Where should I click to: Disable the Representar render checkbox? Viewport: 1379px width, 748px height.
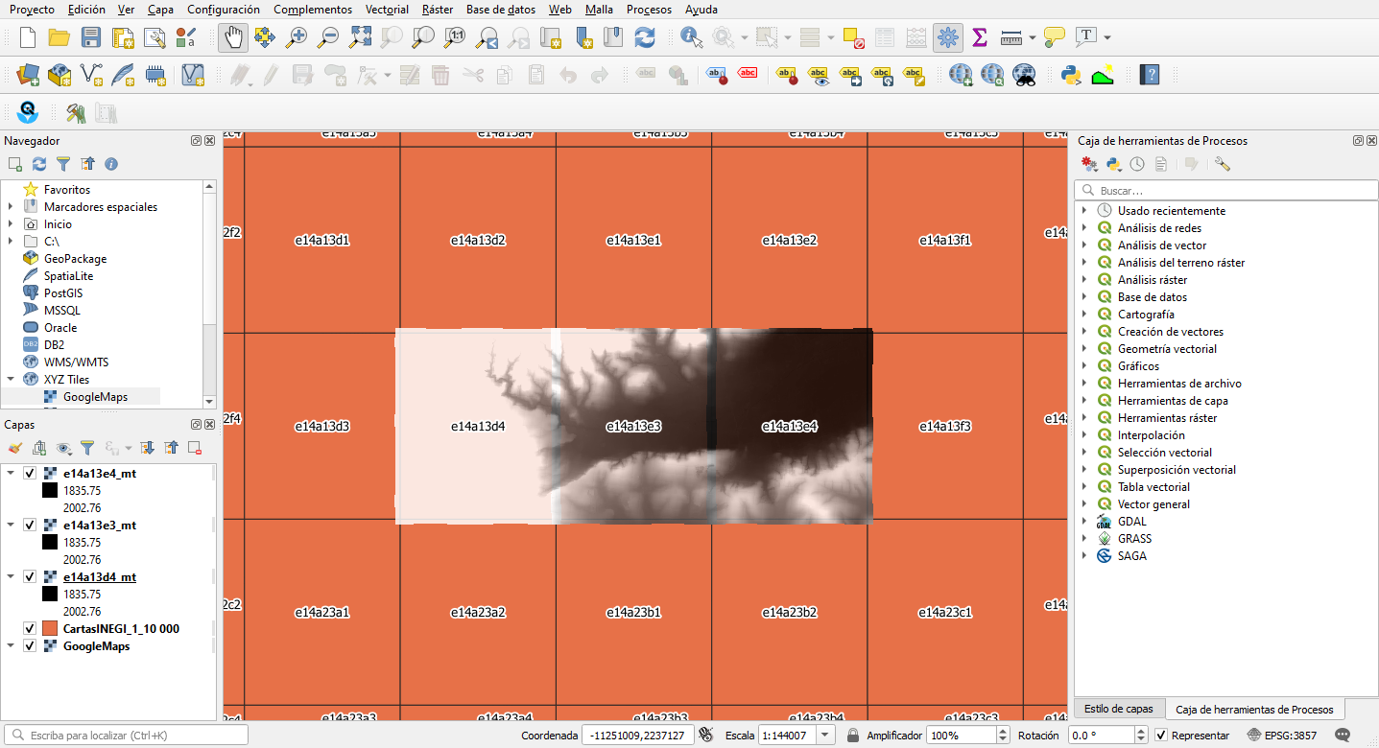pos(1161,736)
